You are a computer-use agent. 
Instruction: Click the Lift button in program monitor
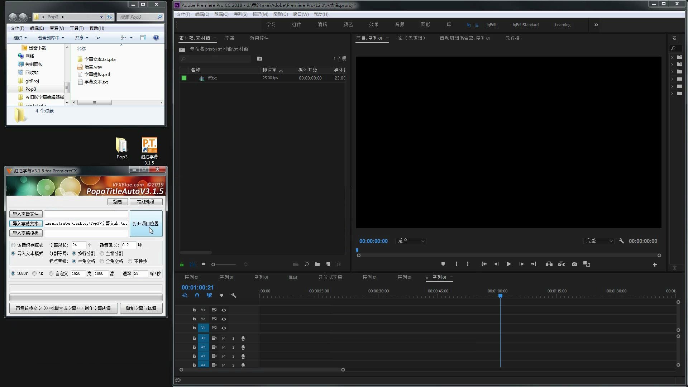coord(549,264)
